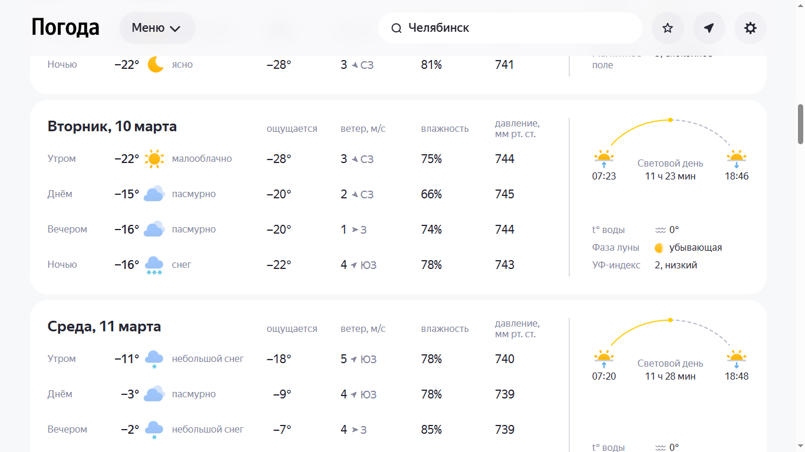This screenshot has height=452, width=805.
Task: Click Wednesday morning light snow icon
Action: (x=154, y=359)
